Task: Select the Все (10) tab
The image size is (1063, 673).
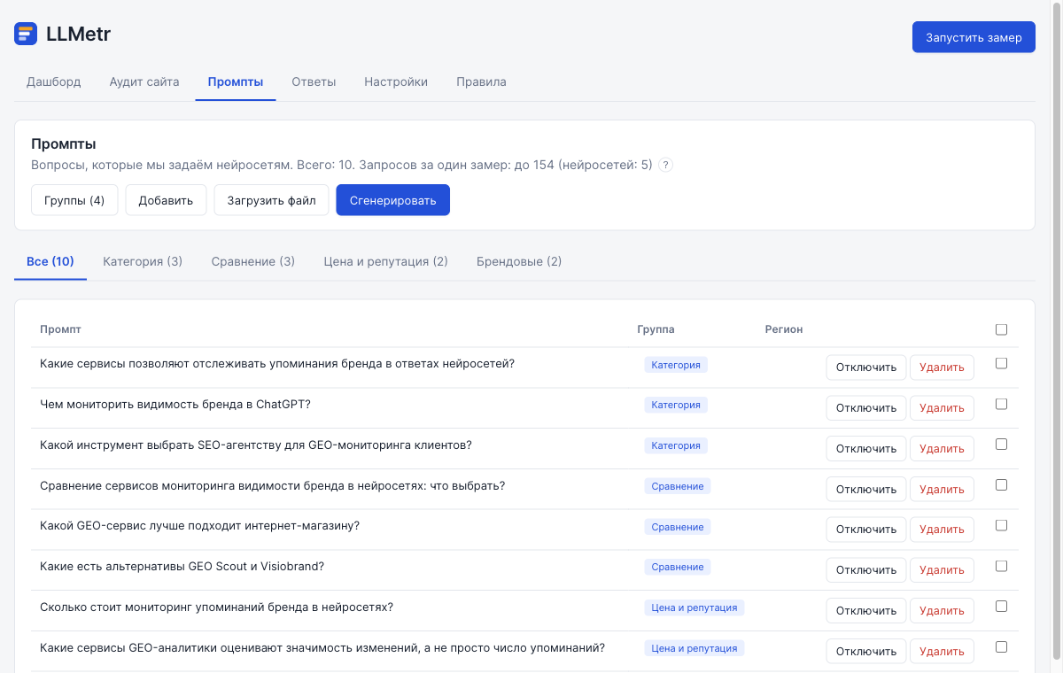Action: click(50, 262)
